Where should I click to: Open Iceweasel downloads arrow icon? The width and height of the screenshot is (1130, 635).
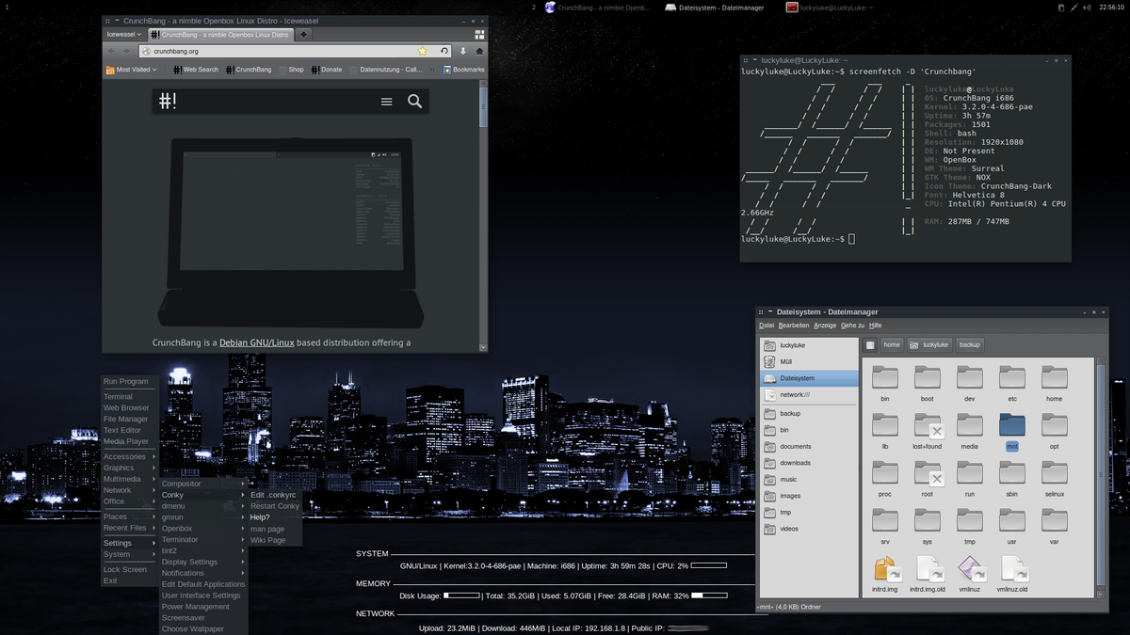point(464,51)
